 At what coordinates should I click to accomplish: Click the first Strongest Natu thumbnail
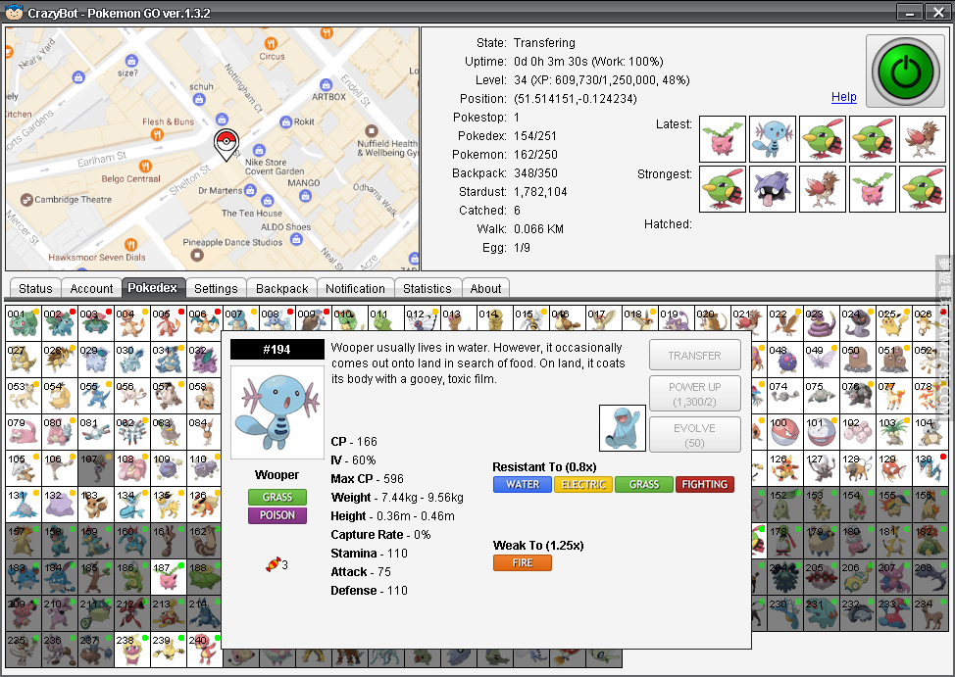723,189
